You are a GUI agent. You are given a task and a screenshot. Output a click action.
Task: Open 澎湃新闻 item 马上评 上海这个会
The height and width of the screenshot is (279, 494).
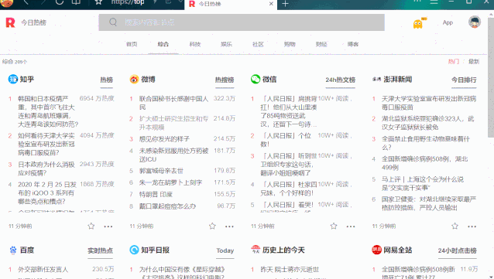point(423,183)
